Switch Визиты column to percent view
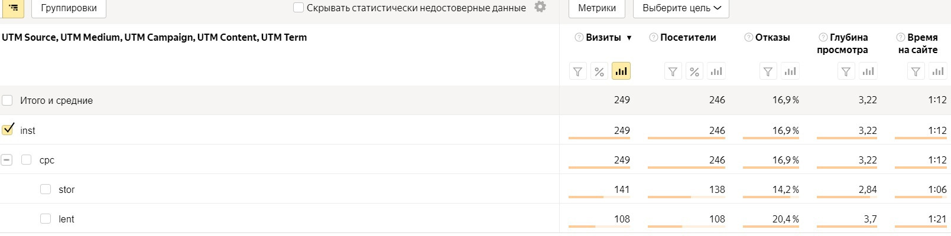 pyautogui.click(x=599, y=71)
